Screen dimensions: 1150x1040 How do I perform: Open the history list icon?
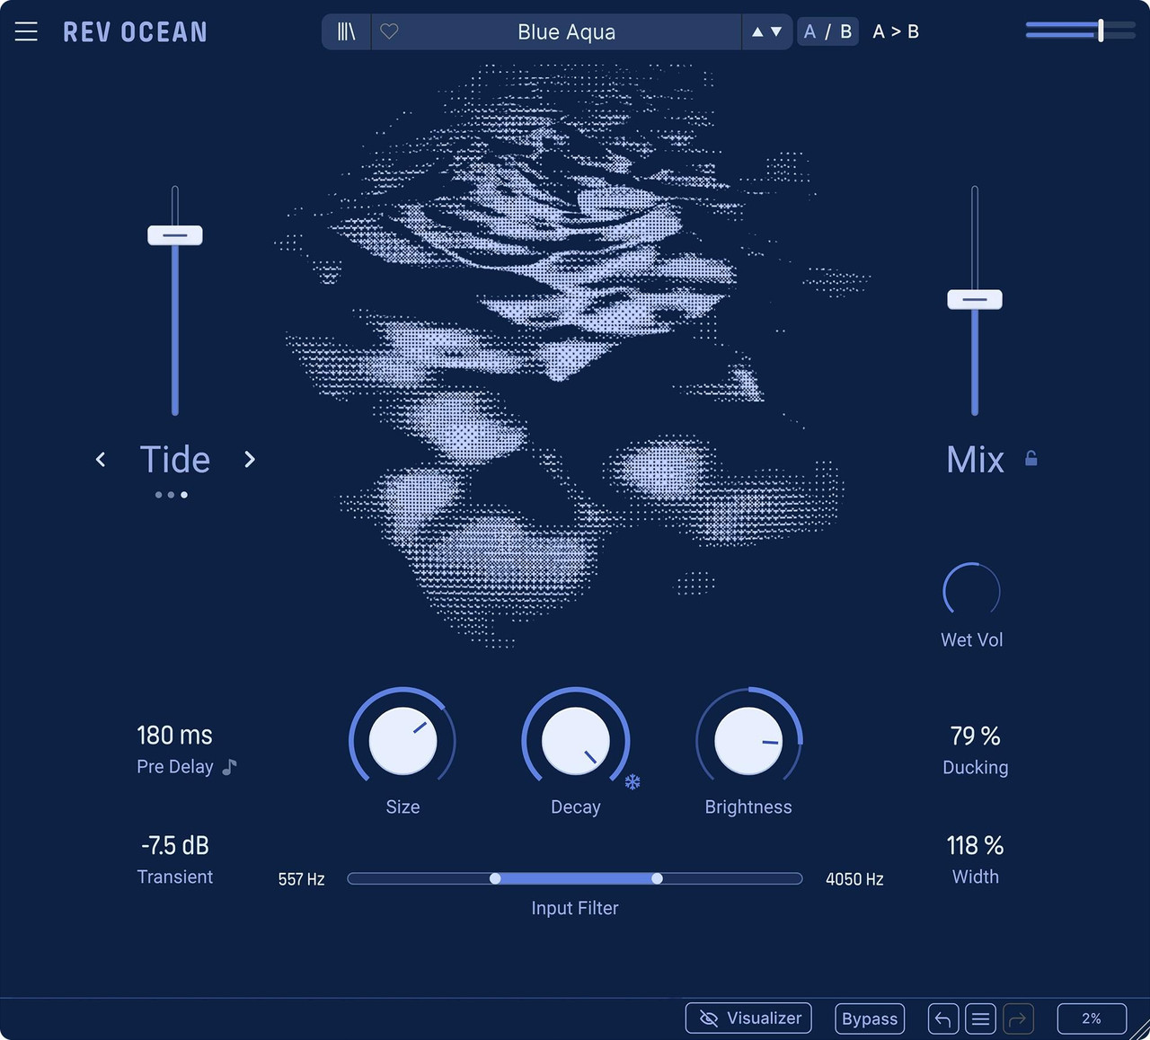(981, 1018)
